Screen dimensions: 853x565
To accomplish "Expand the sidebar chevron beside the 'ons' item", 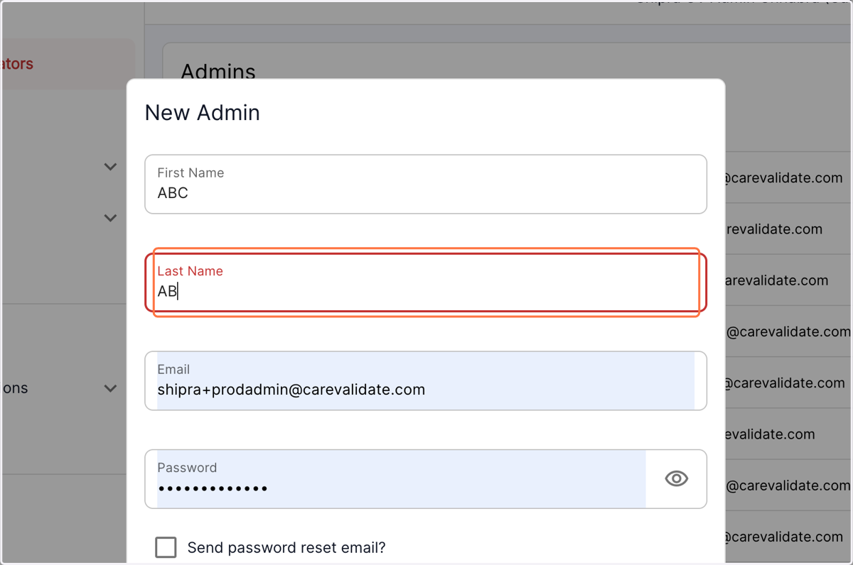I will [x=110, y=388].
